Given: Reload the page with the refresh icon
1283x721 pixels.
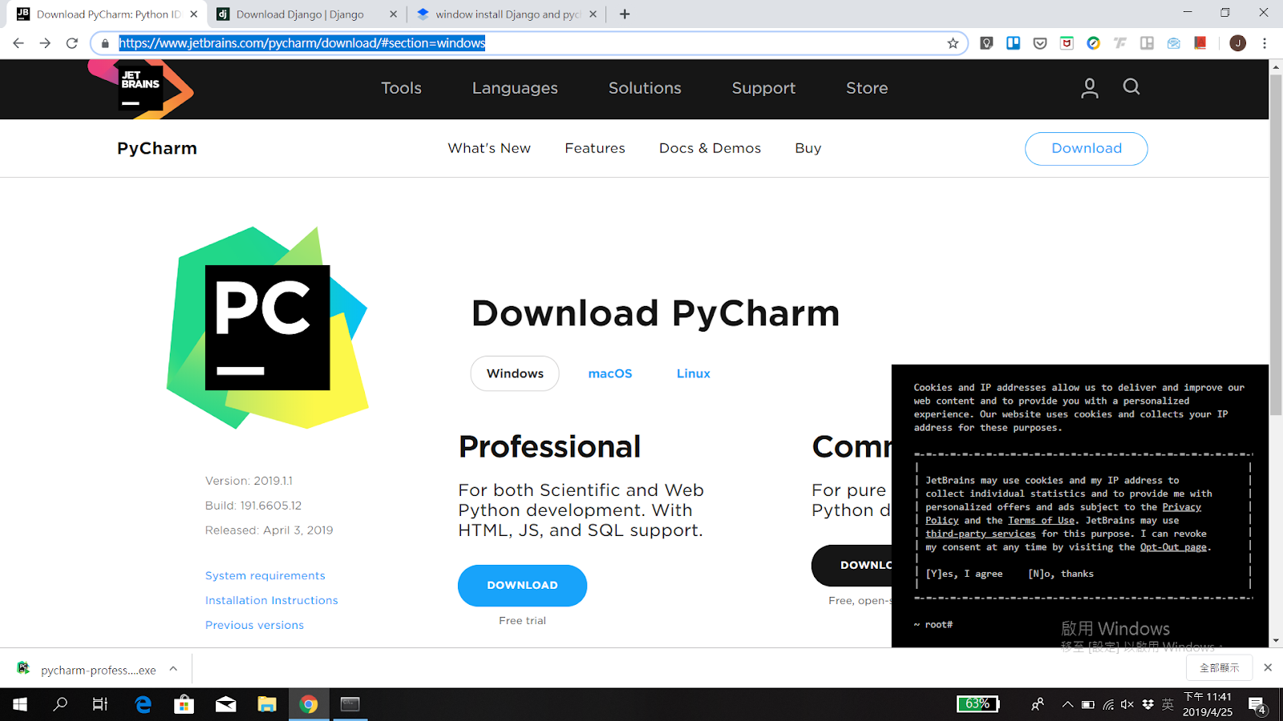Looking at the screenshot, I should tap(72, 43).
